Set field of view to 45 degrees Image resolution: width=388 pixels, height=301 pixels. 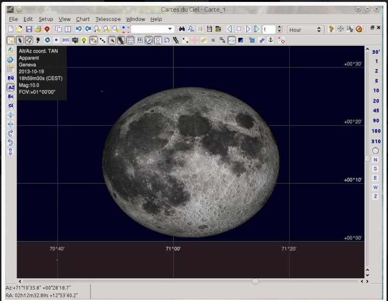(376, 111)
